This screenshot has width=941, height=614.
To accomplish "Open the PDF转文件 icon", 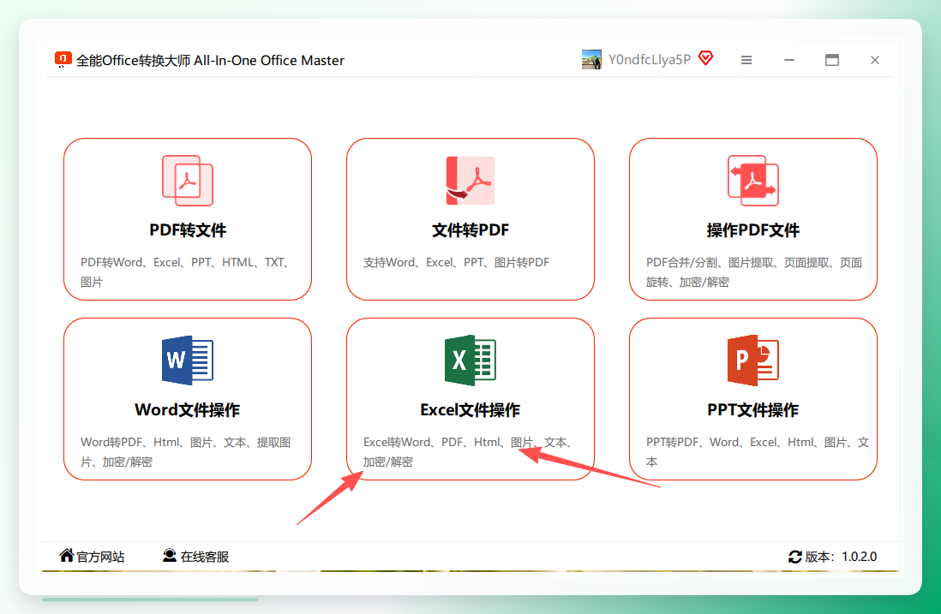I will (x=188, y=181).
